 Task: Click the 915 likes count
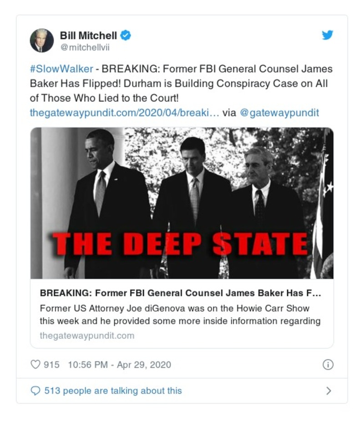tap(51, 364)
